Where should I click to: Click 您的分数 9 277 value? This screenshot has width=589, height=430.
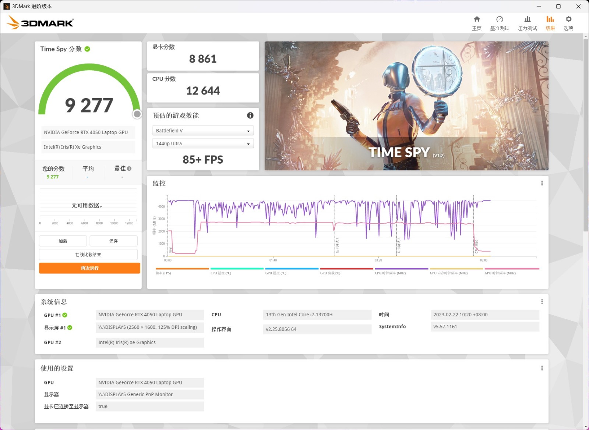tap(53, 177)
